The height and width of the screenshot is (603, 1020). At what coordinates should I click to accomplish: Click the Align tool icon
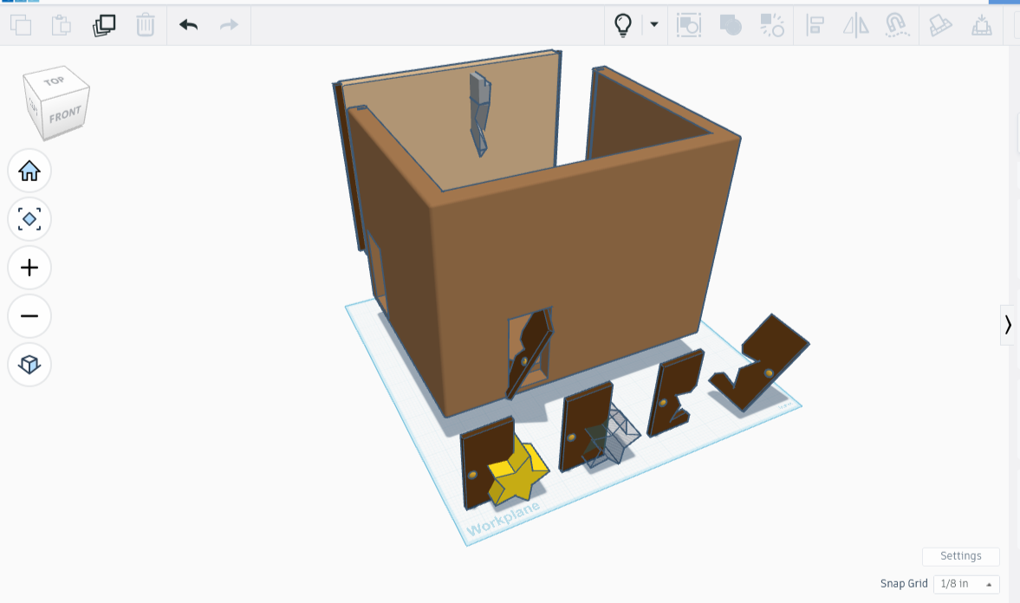815,25
